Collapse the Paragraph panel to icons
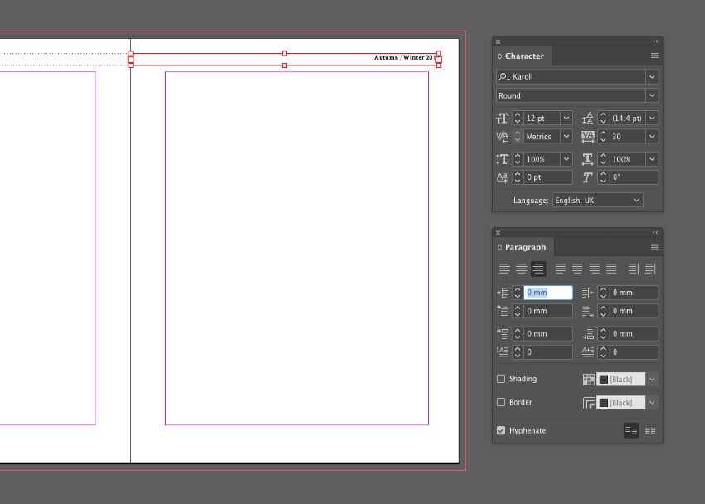 click(x=655, y=233)
